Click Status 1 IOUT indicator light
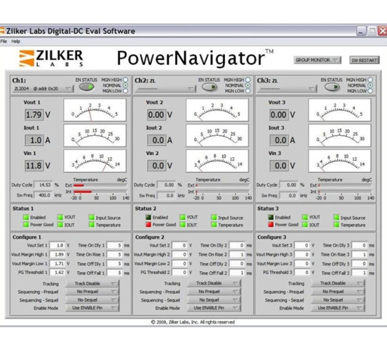 [60, 224]
